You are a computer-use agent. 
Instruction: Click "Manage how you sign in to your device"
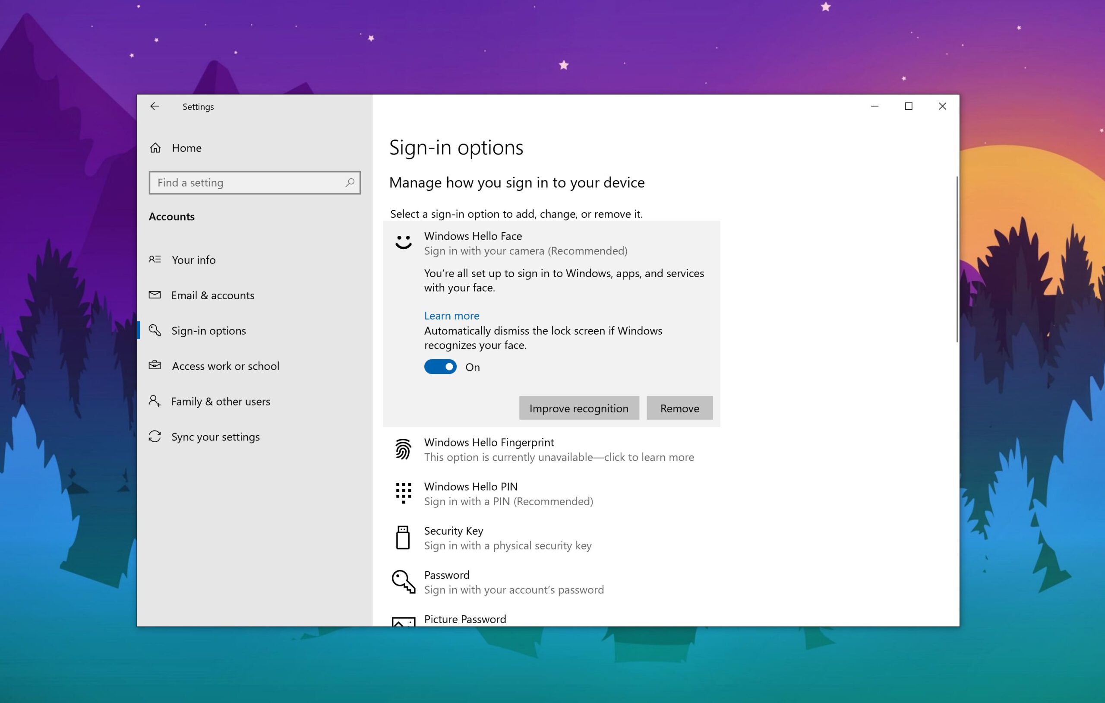(517, 182)
